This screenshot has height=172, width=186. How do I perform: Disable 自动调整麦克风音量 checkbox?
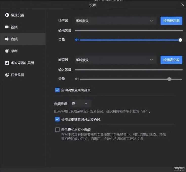(57, 90)
